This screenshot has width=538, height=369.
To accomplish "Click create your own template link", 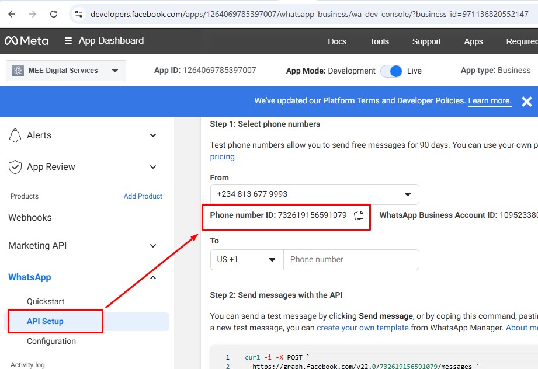I will click(x=362, y=328).
